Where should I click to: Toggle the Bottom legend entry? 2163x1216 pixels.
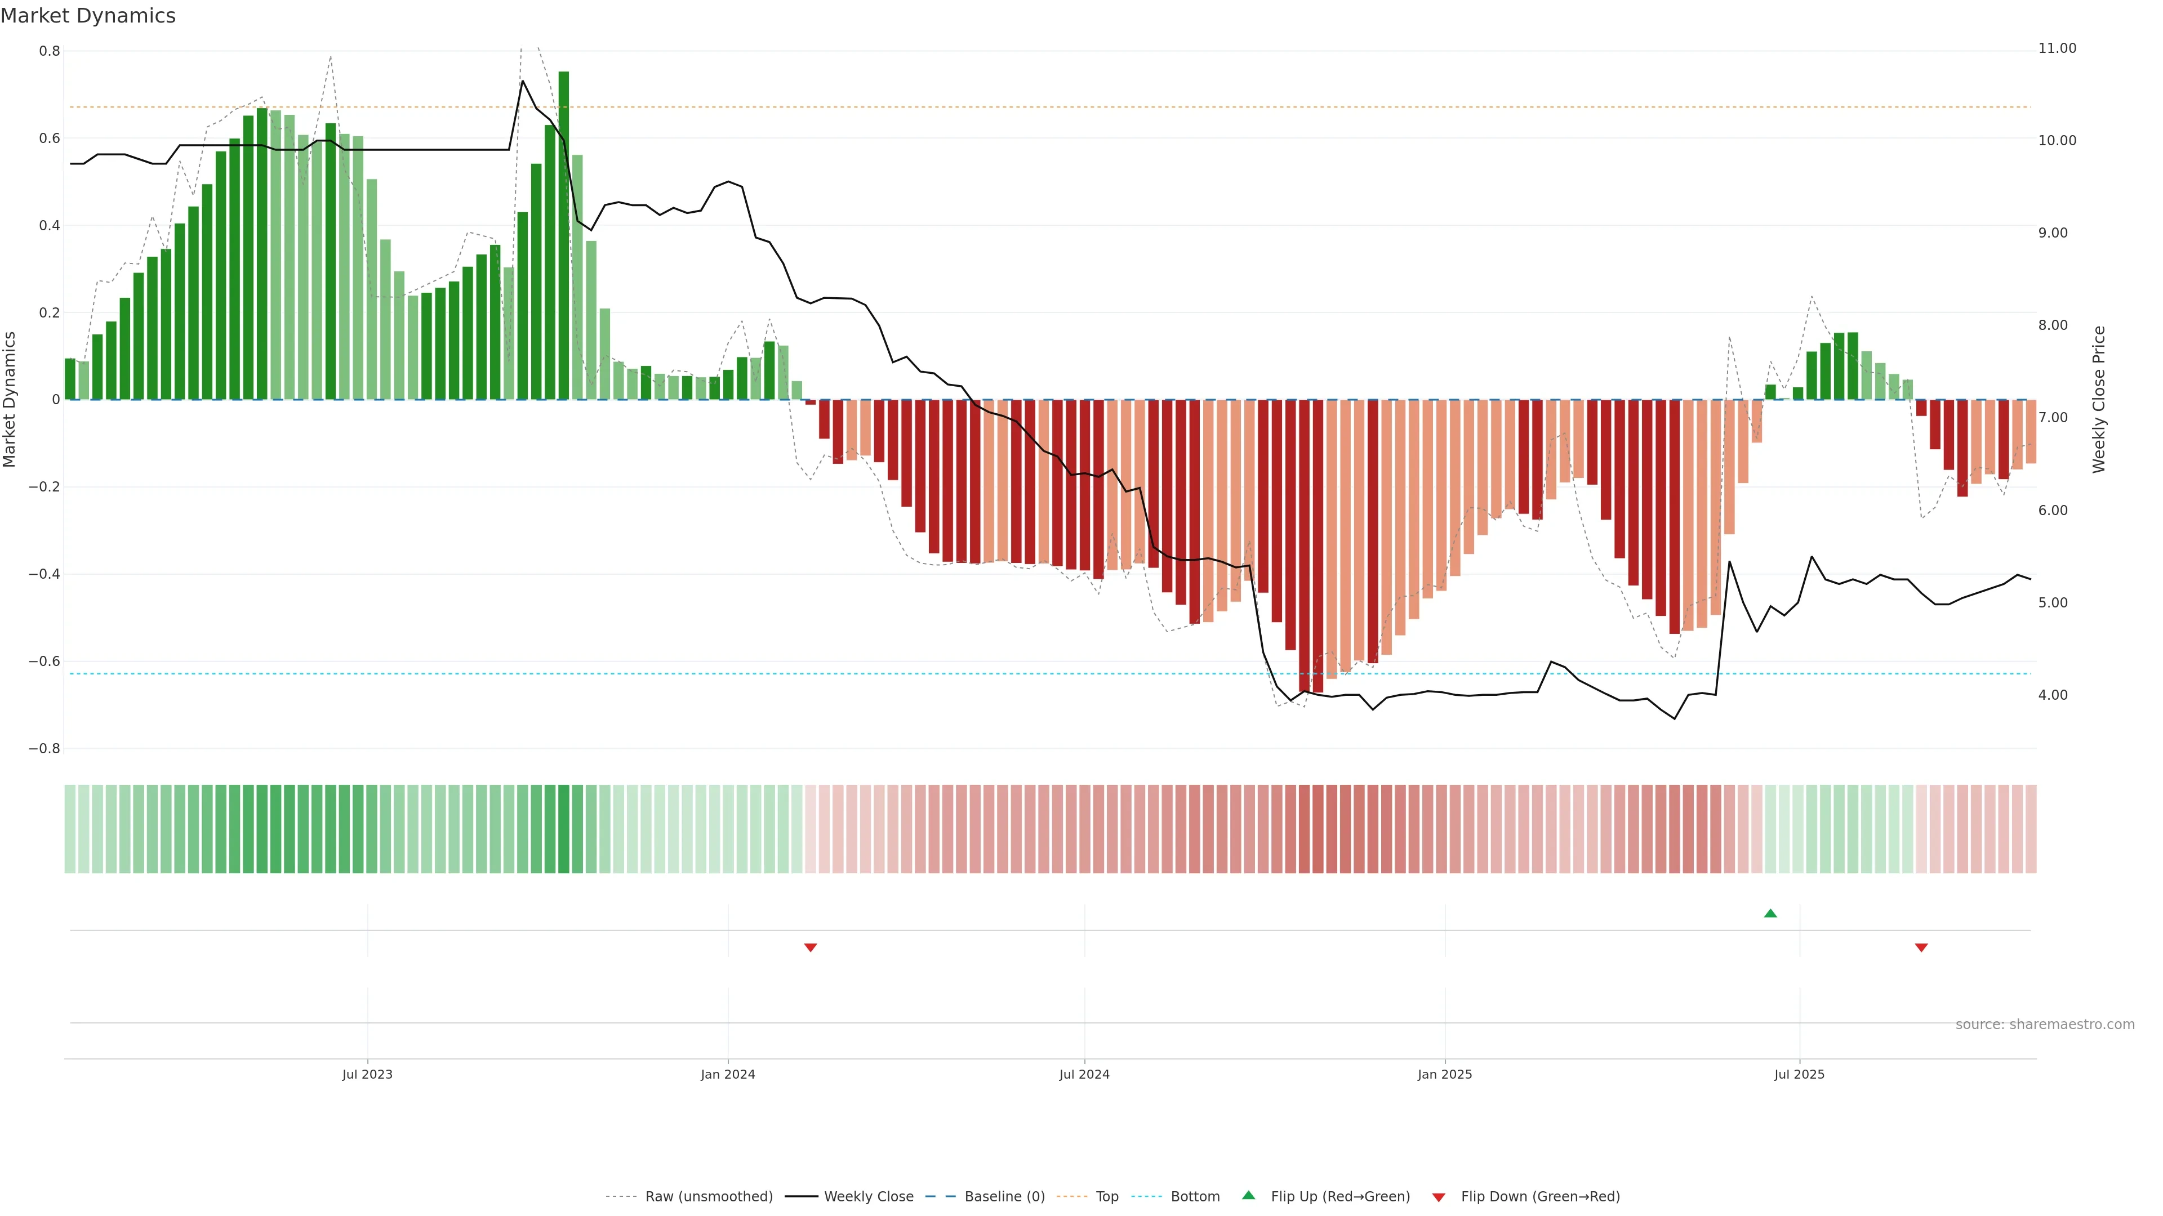point(1195,1197)
